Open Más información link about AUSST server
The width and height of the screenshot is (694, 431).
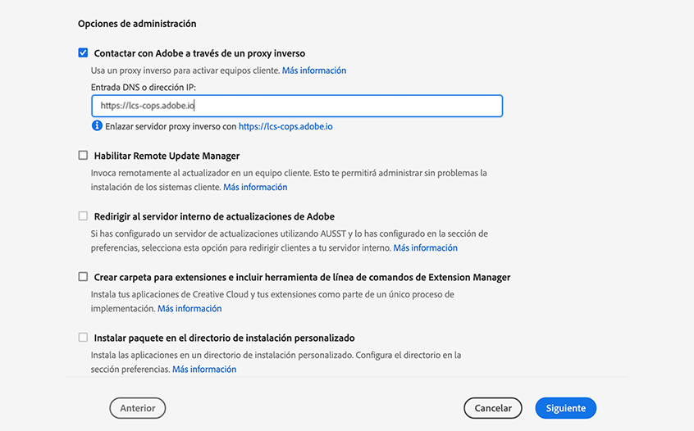click(x=425, y=247)
